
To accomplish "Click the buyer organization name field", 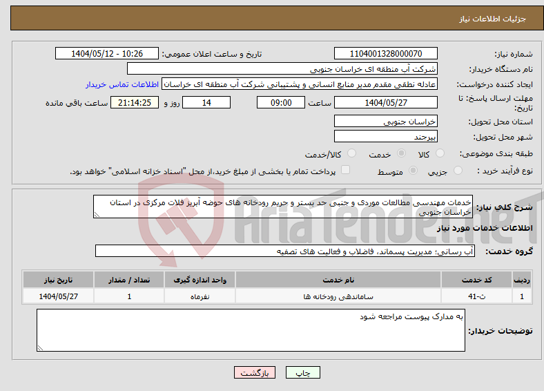I will click(282, 69).
